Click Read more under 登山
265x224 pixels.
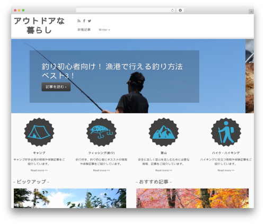pyautogui.click(x=164, y=171)
